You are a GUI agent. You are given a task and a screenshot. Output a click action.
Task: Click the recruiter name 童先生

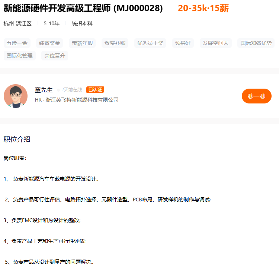point(44,90)
